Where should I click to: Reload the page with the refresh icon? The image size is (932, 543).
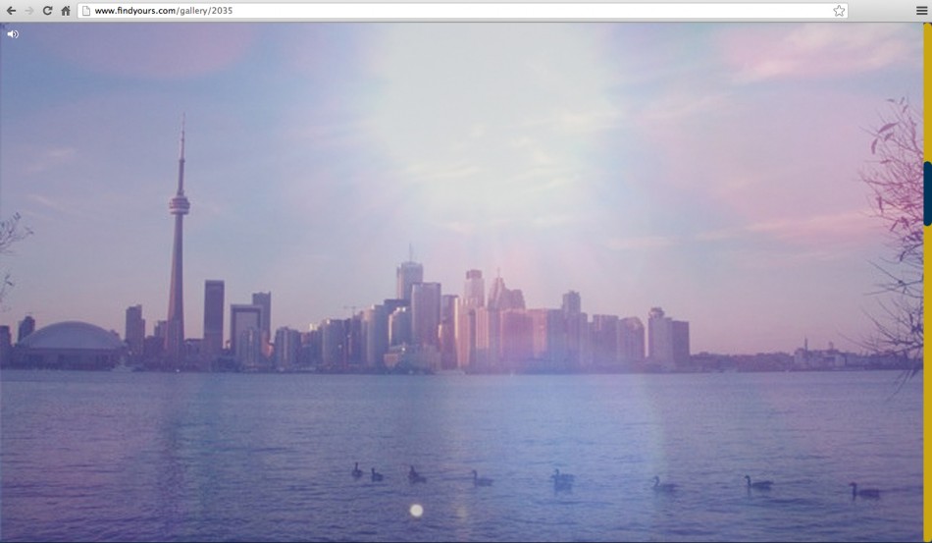(47, 11)
